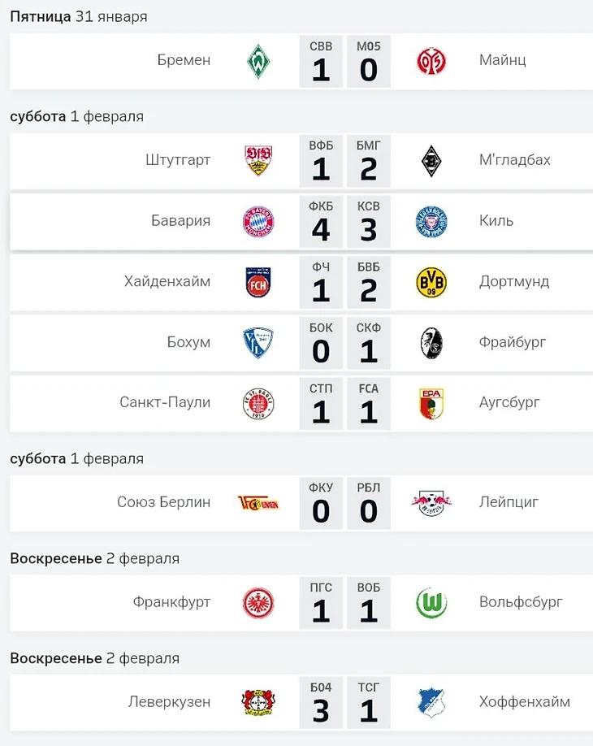Click the М'гладбах score 2 under БМГ
This screenshot has width=593, height=746.
pos(369,171)
